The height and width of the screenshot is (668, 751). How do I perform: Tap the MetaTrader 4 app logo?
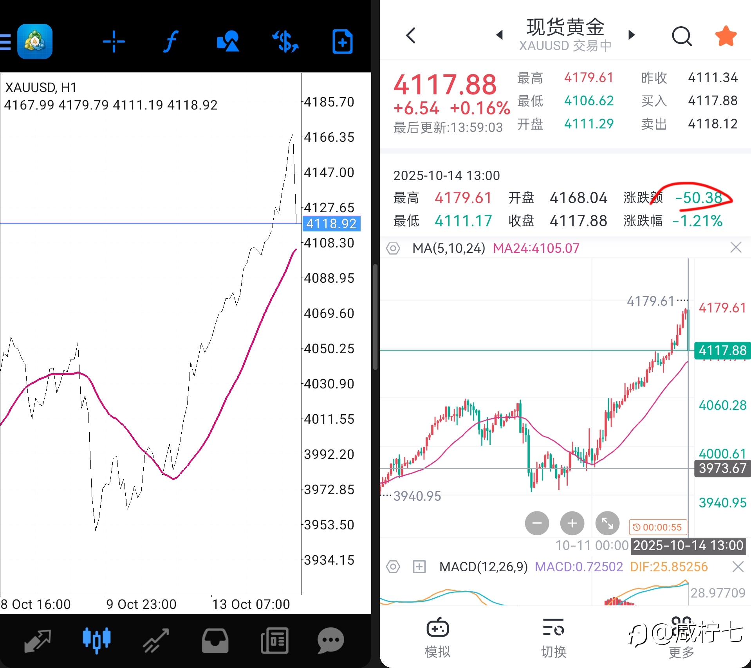[x=35, y=42]
